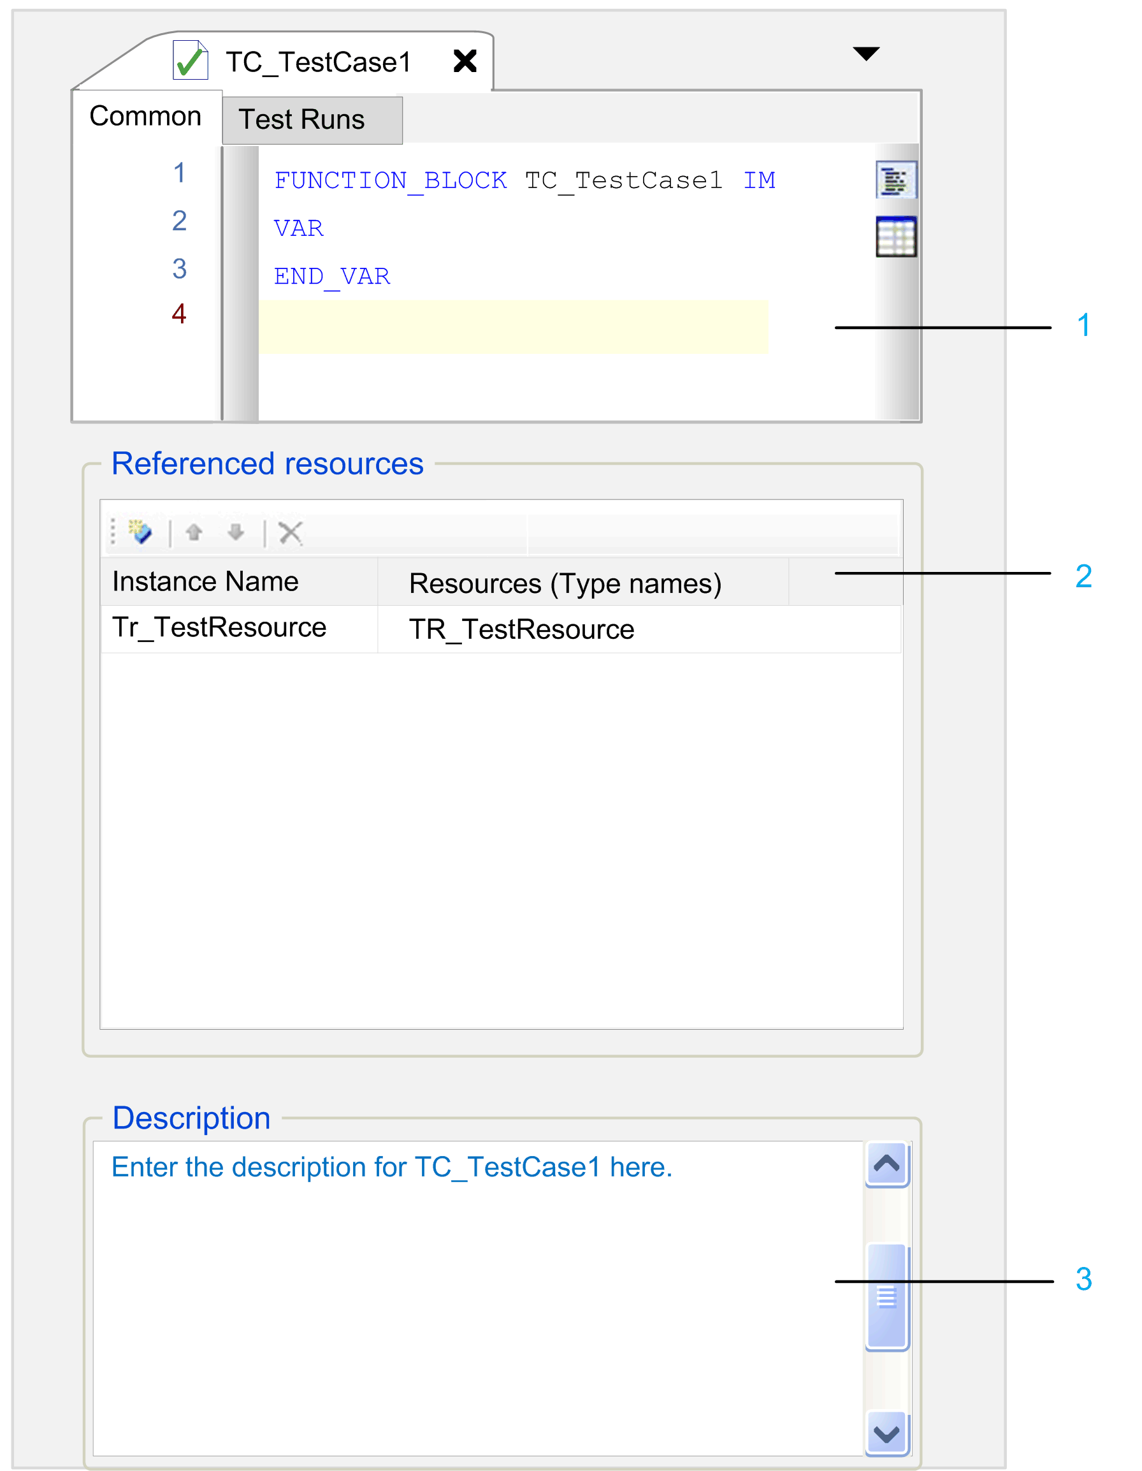
Task: Open the editor tab list dropdown arrow
Action: point(865,54)
